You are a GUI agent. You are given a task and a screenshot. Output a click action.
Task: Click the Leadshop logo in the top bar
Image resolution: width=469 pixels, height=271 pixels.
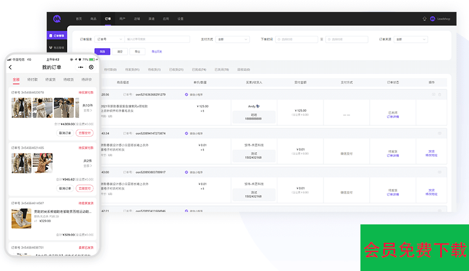(57, 18)
